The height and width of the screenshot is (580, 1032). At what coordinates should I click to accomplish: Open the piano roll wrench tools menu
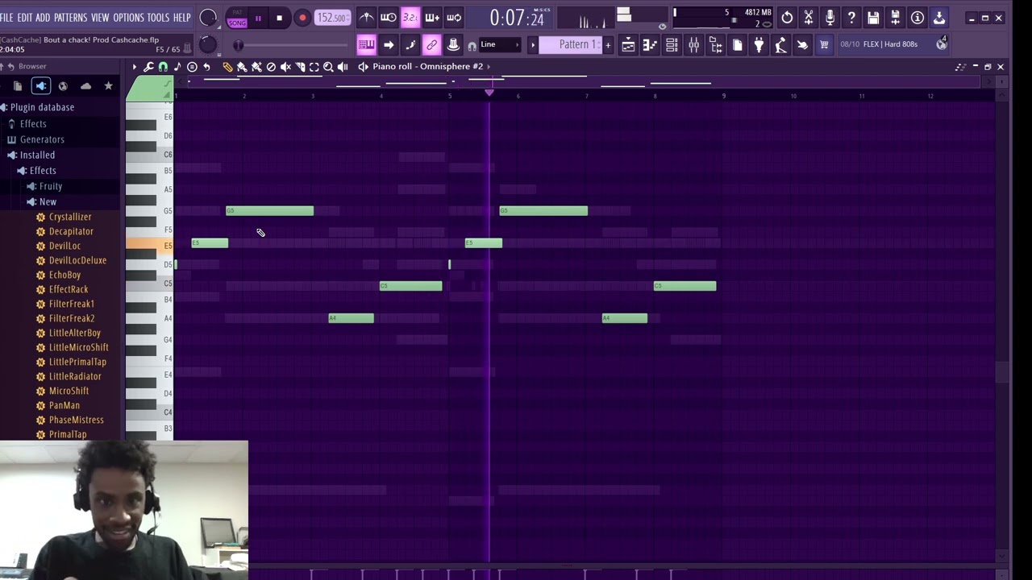[x=148, y=67]
